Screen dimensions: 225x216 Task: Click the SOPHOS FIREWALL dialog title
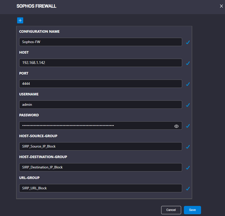point(36,6)
